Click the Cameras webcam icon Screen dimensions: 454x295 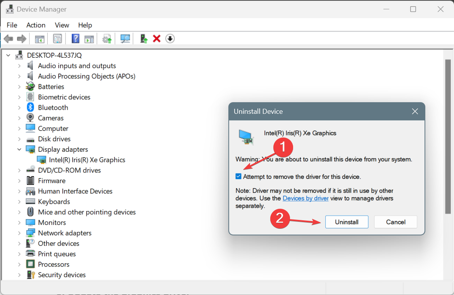point(30,118)
